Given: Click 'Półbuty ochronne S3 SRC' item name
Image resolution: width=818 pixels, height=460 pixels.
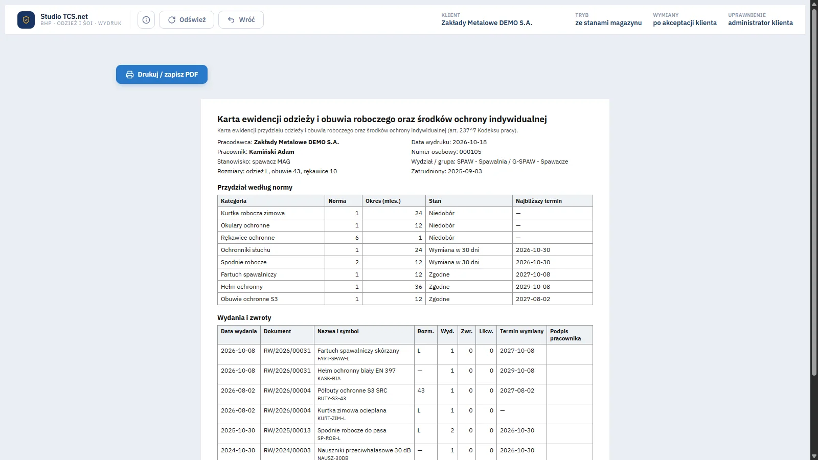Looking at the screenshot, I should [352, 390].
